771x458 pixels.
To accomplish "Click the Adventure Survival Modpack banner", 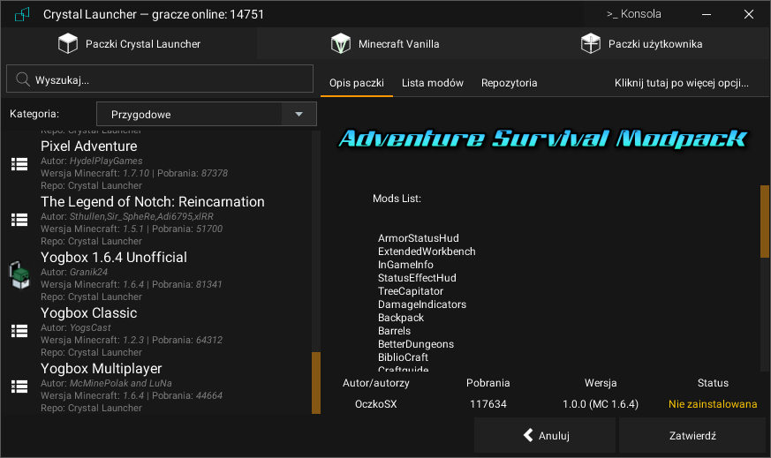I will (543, 138).
